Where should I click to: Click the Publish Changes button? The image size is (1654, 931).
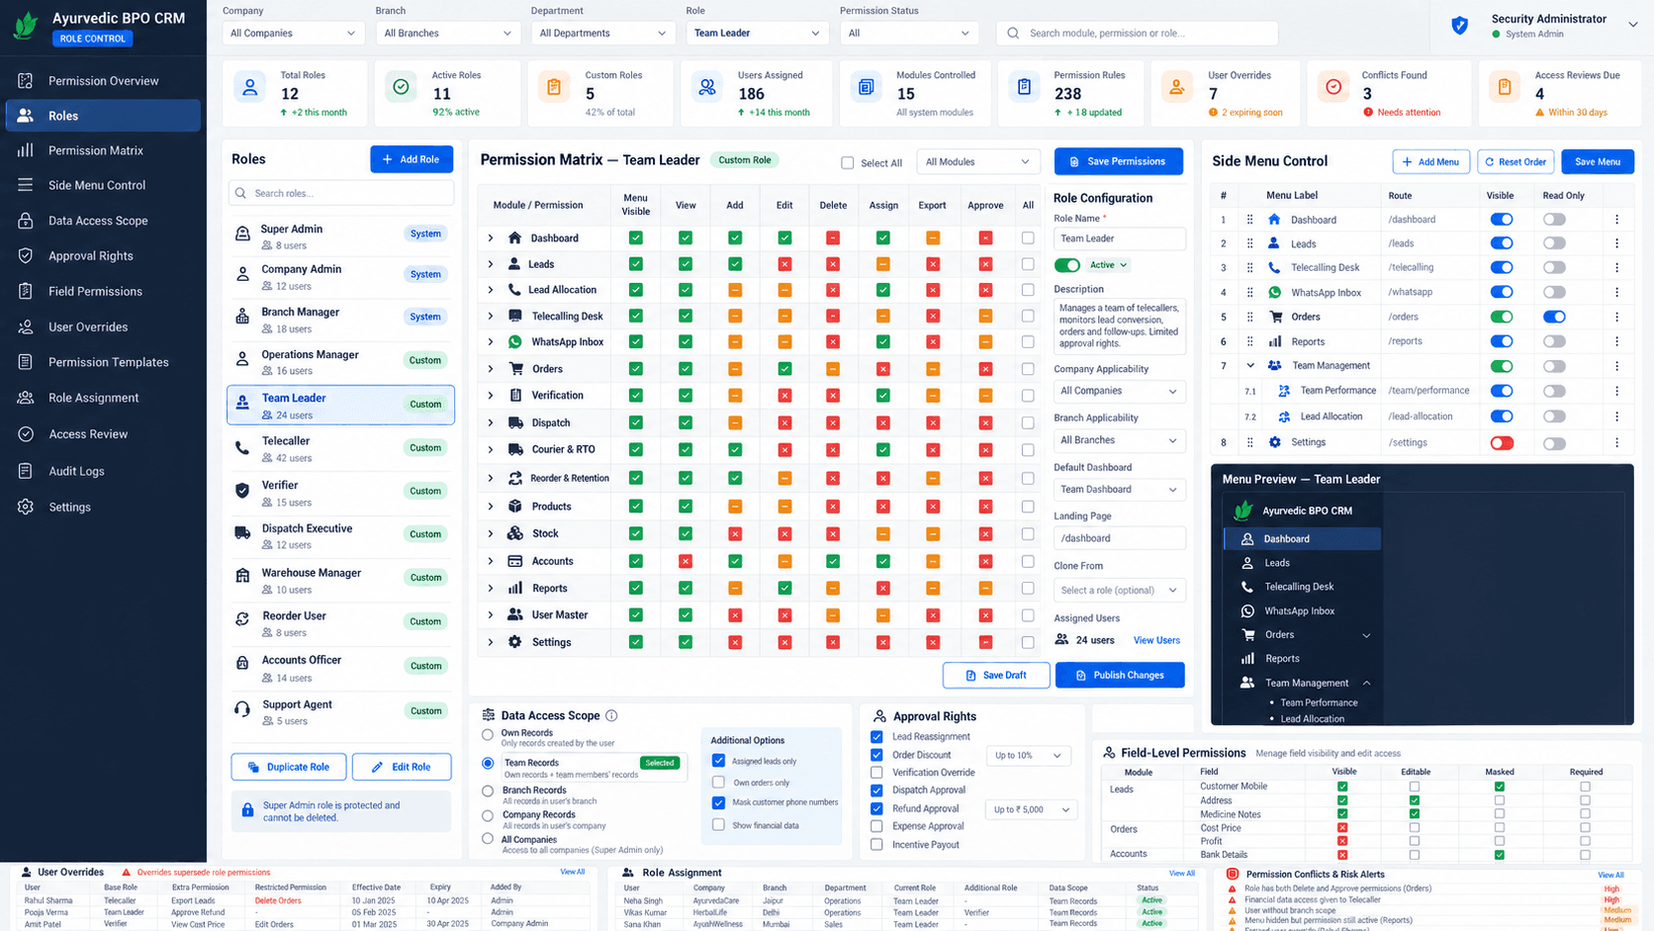[x=1120, y=675]
